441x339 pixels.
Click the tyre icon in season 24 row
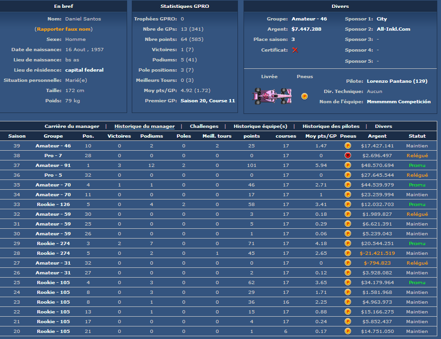(348, 292)
